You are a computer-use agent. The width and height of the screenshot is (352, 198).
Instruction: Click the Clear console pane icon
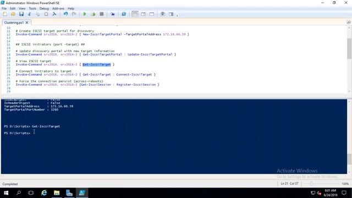[54, 14]
